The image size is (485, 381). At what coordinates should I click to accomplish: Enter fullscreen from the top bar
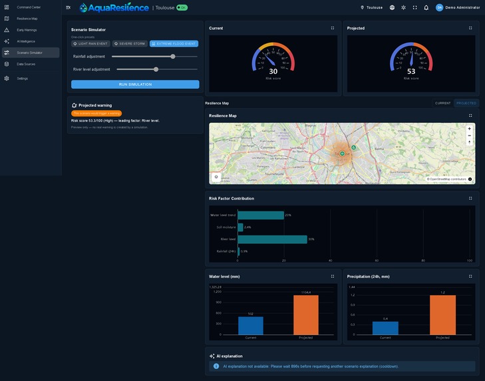(x=414, y=7)
